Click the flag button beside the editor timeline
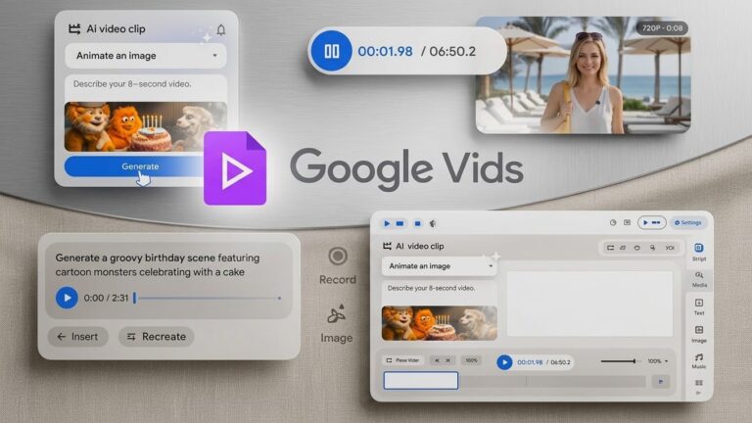This screenshot has height=423, width=752. (x=661, y=381)
